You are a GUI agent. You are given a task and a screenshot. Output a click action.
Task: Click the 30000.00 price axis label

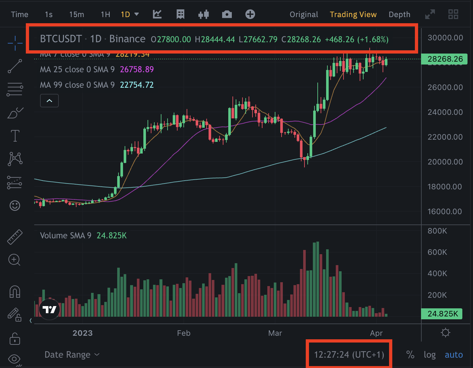tap(445, 38)
